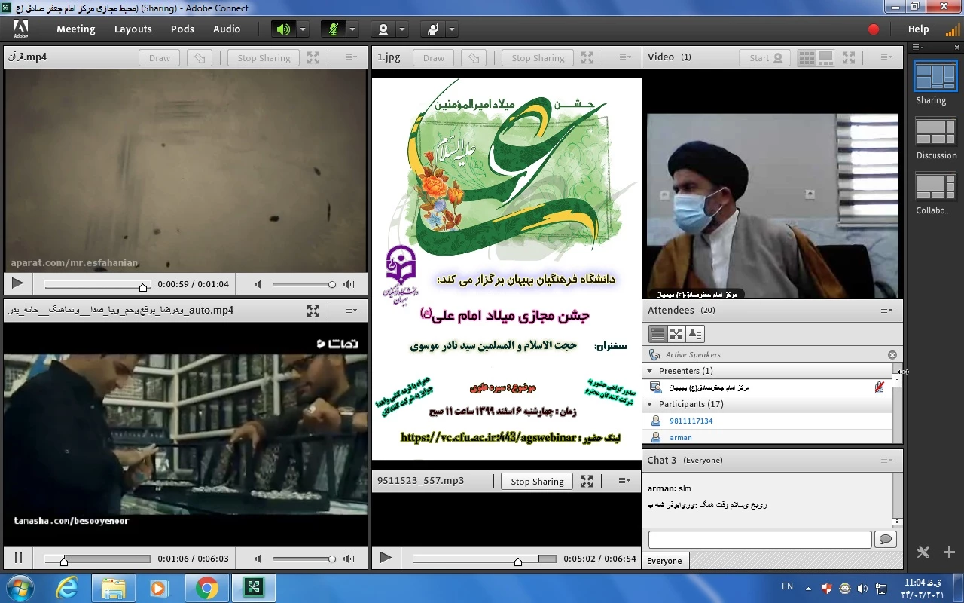Unmute the microphone in top toolbar
Viewport: 964px width, 603px height.
(x=333, y=29)
